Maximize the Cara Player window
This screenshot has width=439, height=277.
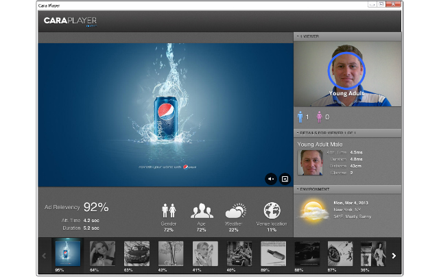click(x=381, y=5)
